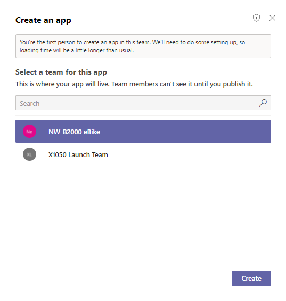Click the app will live description text
The height and width of the screenshot is (301, 286).
point(134,84)
